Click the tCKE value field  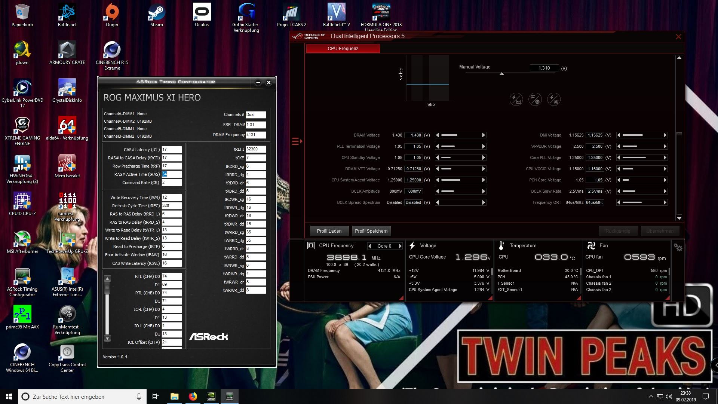pos(256,157)
